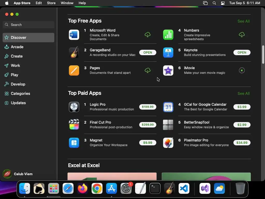Image resolution: width=265 pixels, height=199 pixels.
Task: Click the Keynote app icon in Top Free Apps
Action: pyautogui.click(x=168, y=52)
